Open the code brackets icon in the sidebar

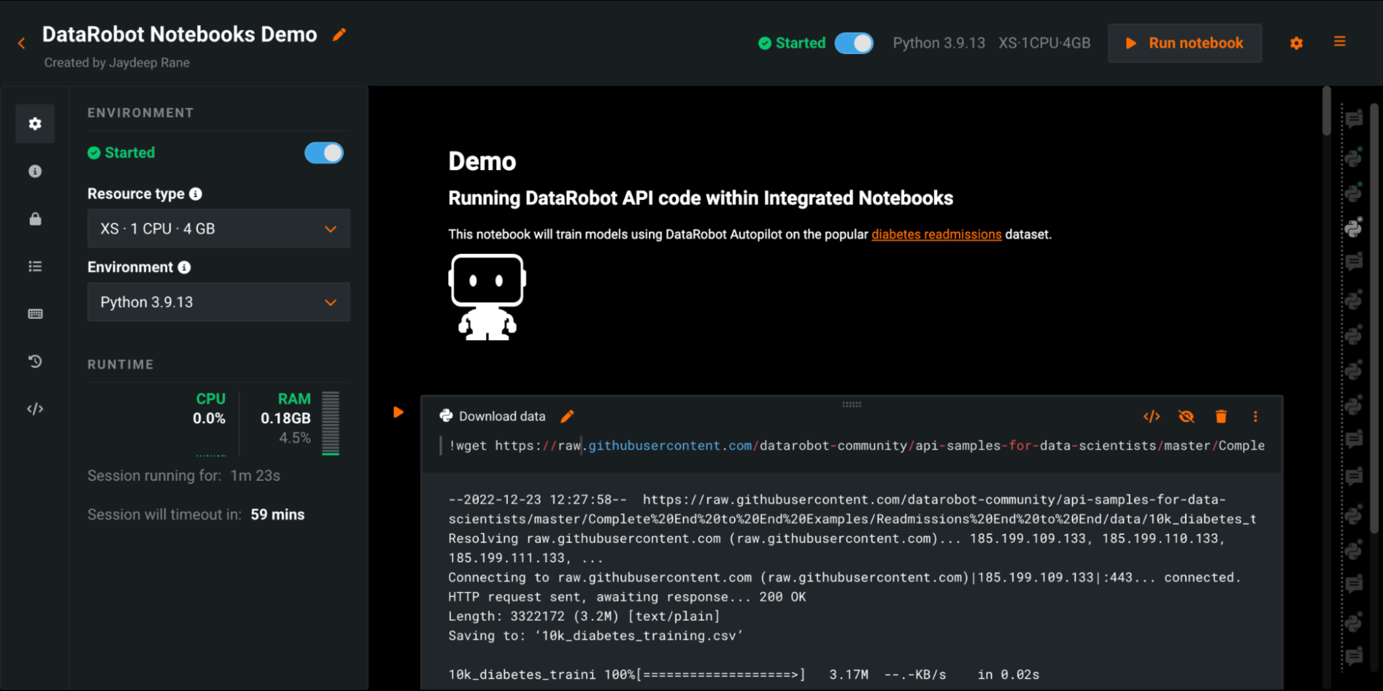coord(35,409)
